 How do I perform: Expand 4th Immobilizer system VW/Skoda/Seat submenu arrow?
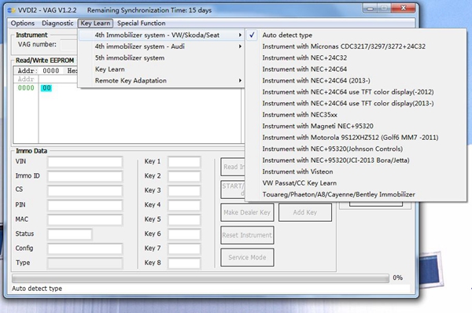click(240, 35)
